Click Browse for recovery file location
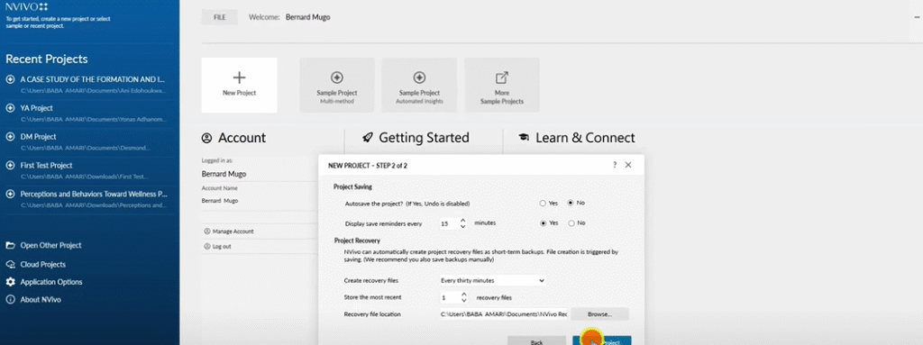This screenshot has height=345, width=923. 599,313
